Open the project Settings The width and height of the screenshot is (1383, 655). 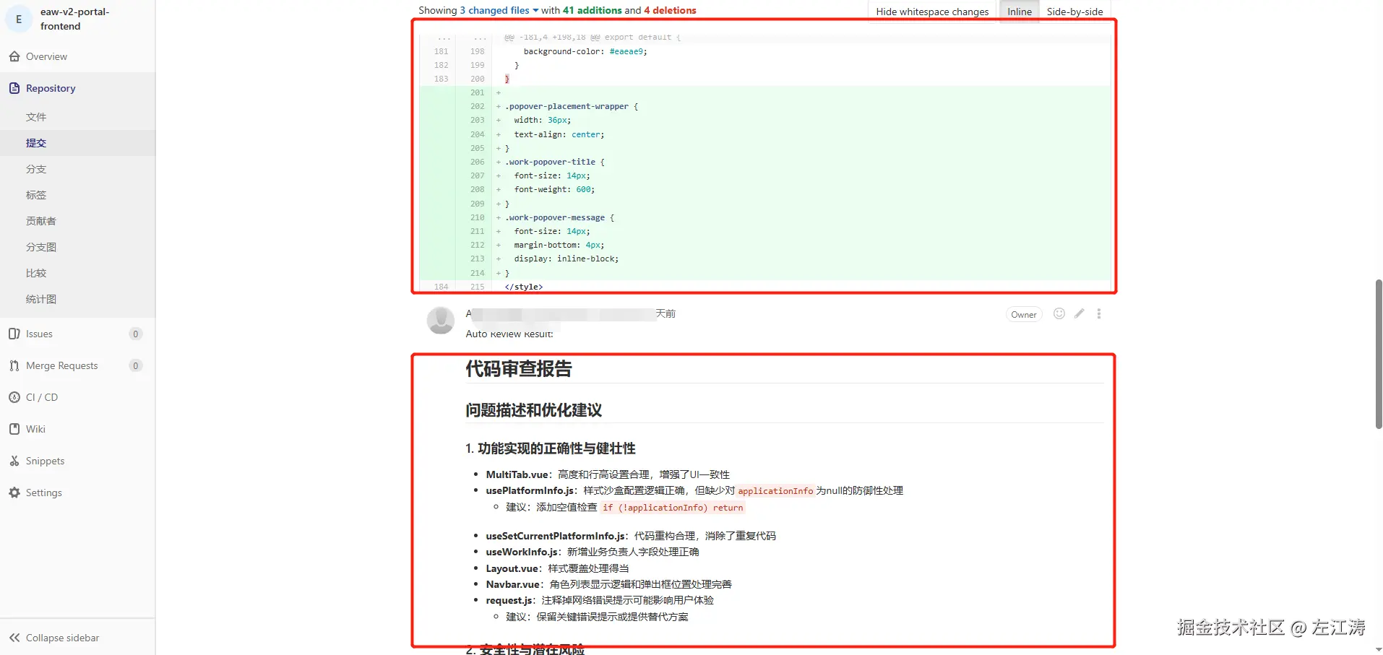[45, 492]
